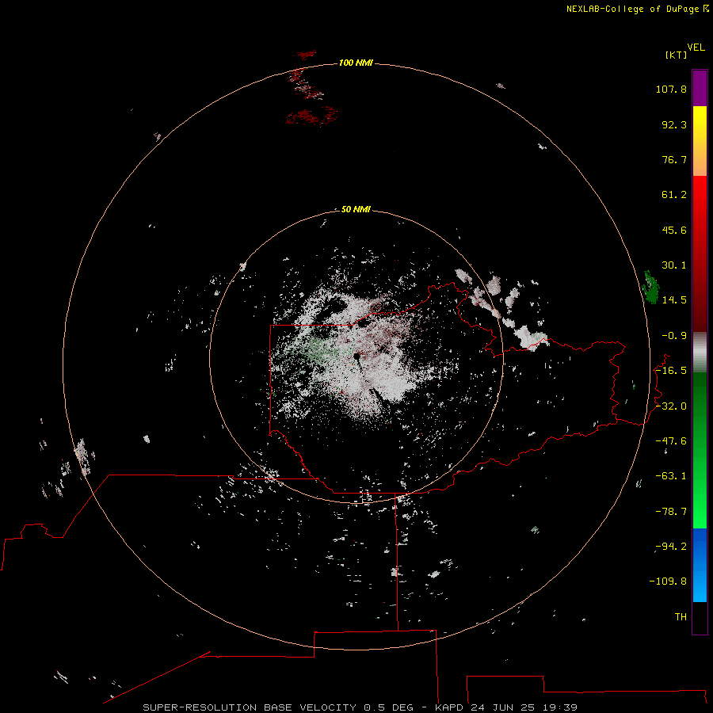713x713 pixels.
Task: Click the -32.0 legend value
Action: (671, 406)
